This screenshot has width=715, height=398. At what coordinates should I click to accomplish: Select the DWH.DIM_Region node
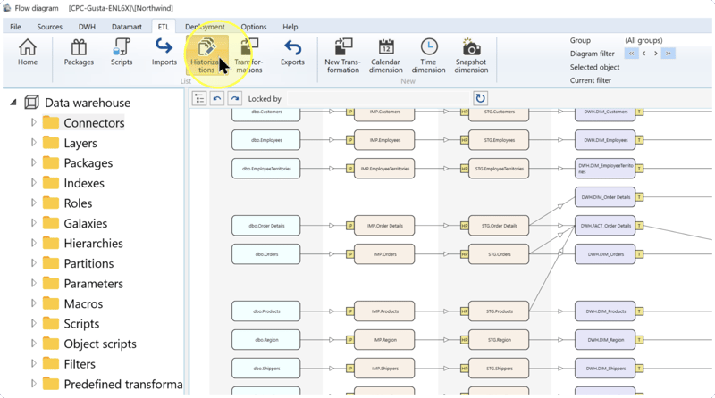click(x=605, y=340)
